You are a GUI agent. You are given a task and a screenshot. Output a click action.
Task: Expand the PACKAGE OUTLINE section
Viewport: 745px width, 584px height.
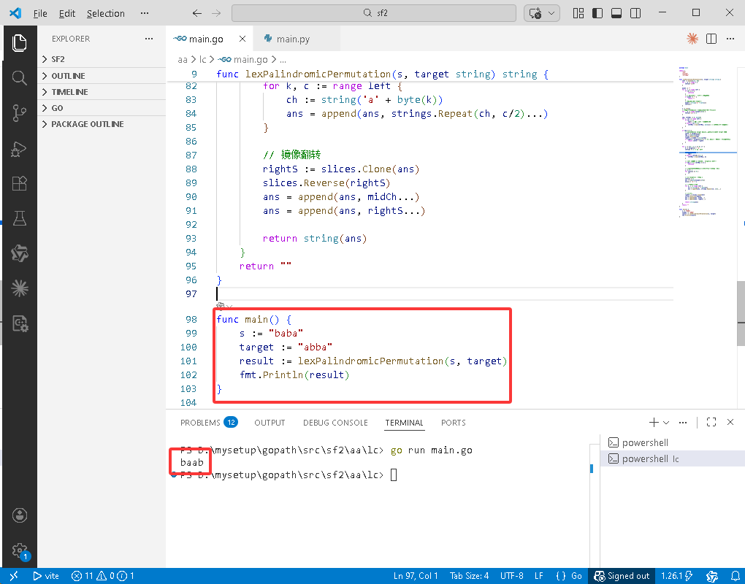pyautogui.click(x=102, y=124)
